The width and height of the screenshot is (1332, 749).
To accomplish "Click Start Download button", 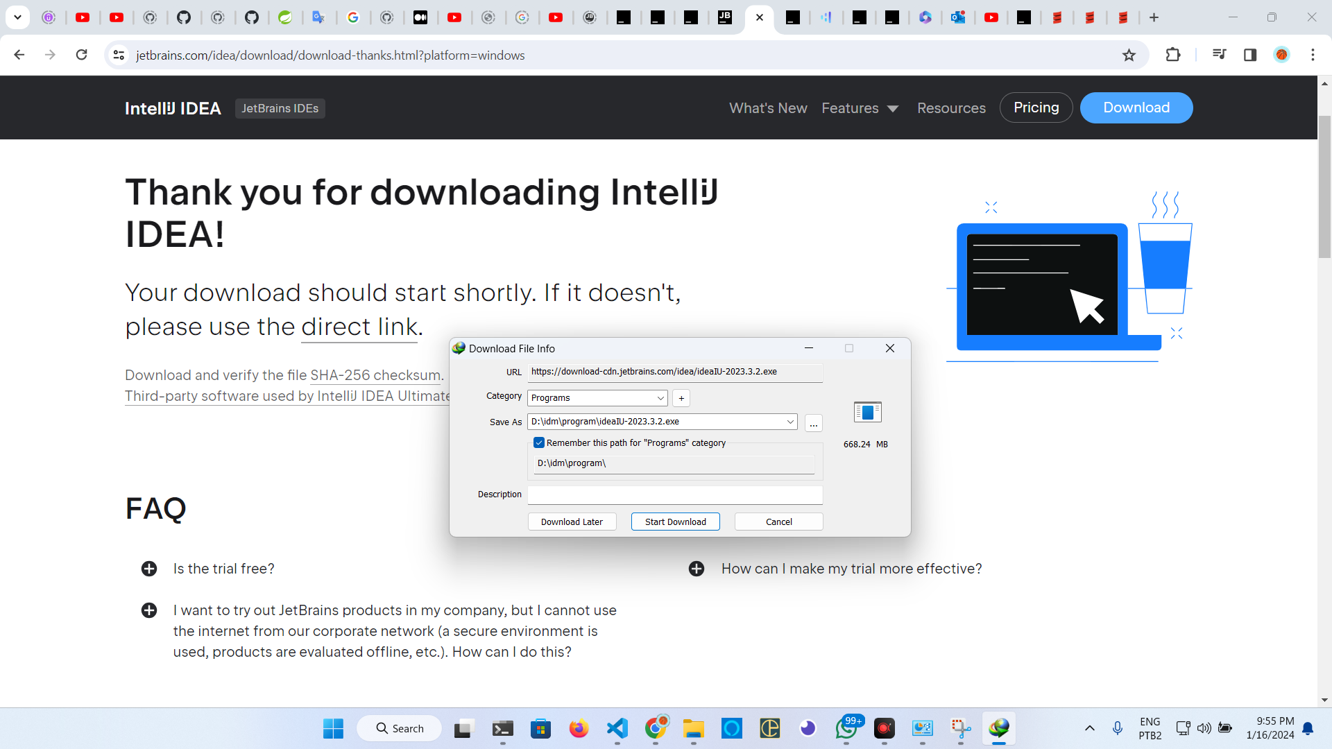I will point(675,522).
